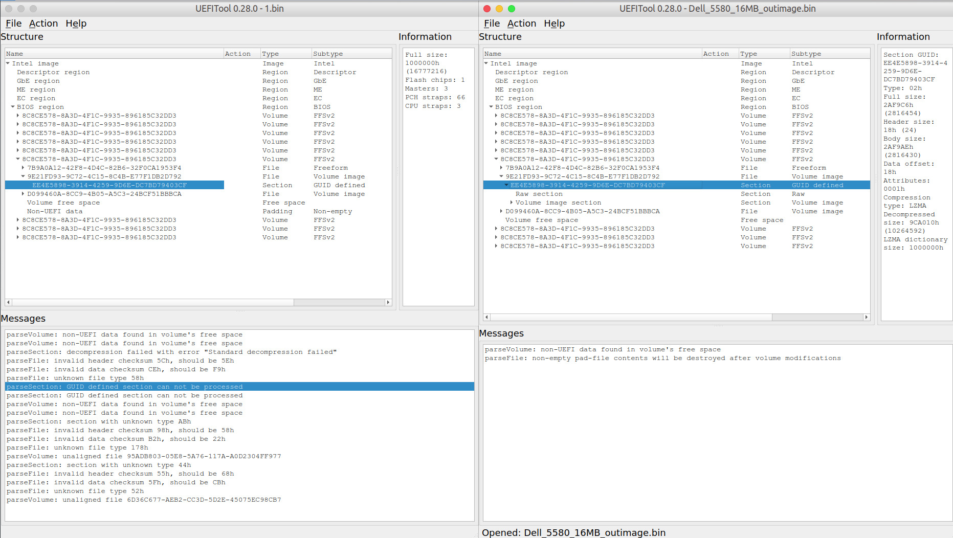953x538 pixels.
Task: Collapse Intel image root in the 1.bin tree
Action: 8,63
